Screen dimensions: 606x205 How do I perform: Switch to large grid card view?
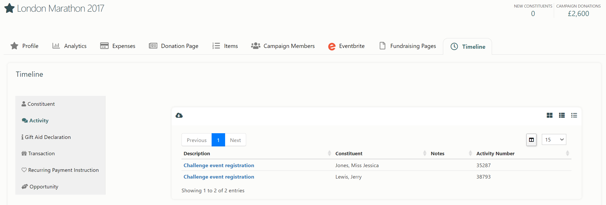pos(550,115)
